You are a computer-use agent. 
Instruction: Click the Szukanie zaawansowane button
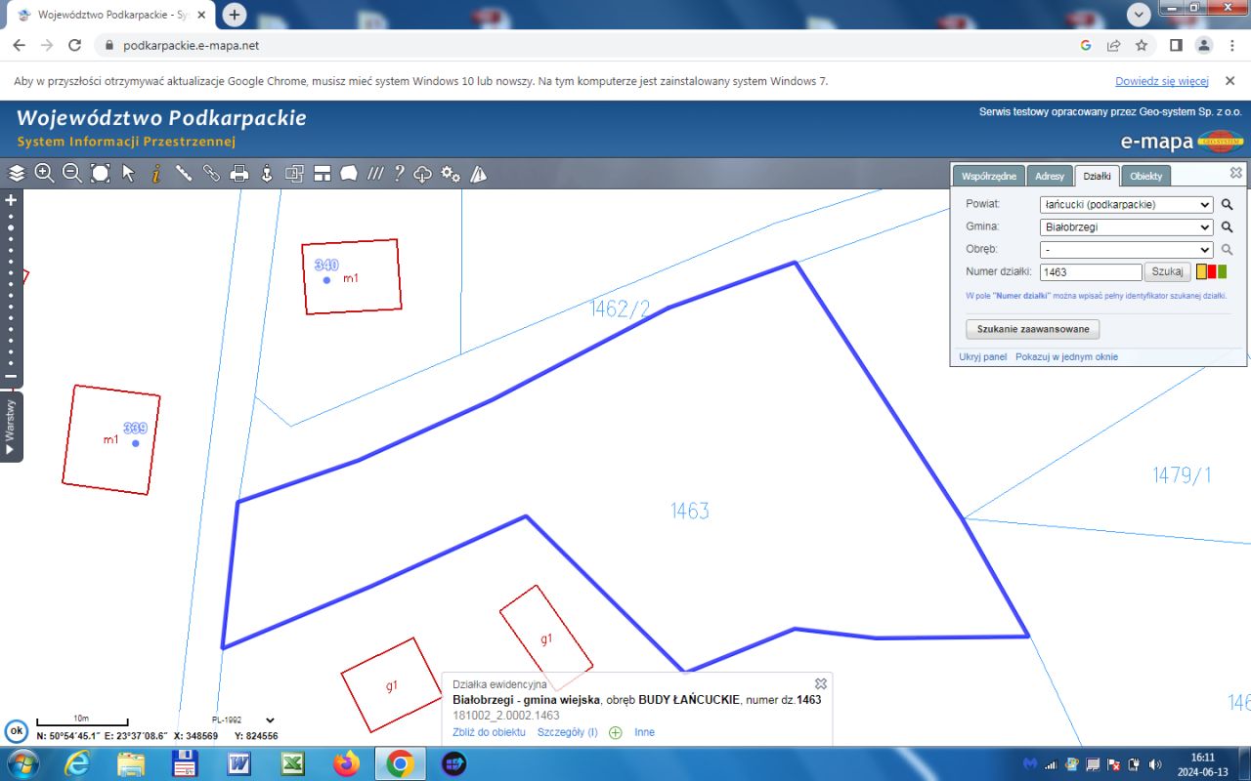[1033, 329]
